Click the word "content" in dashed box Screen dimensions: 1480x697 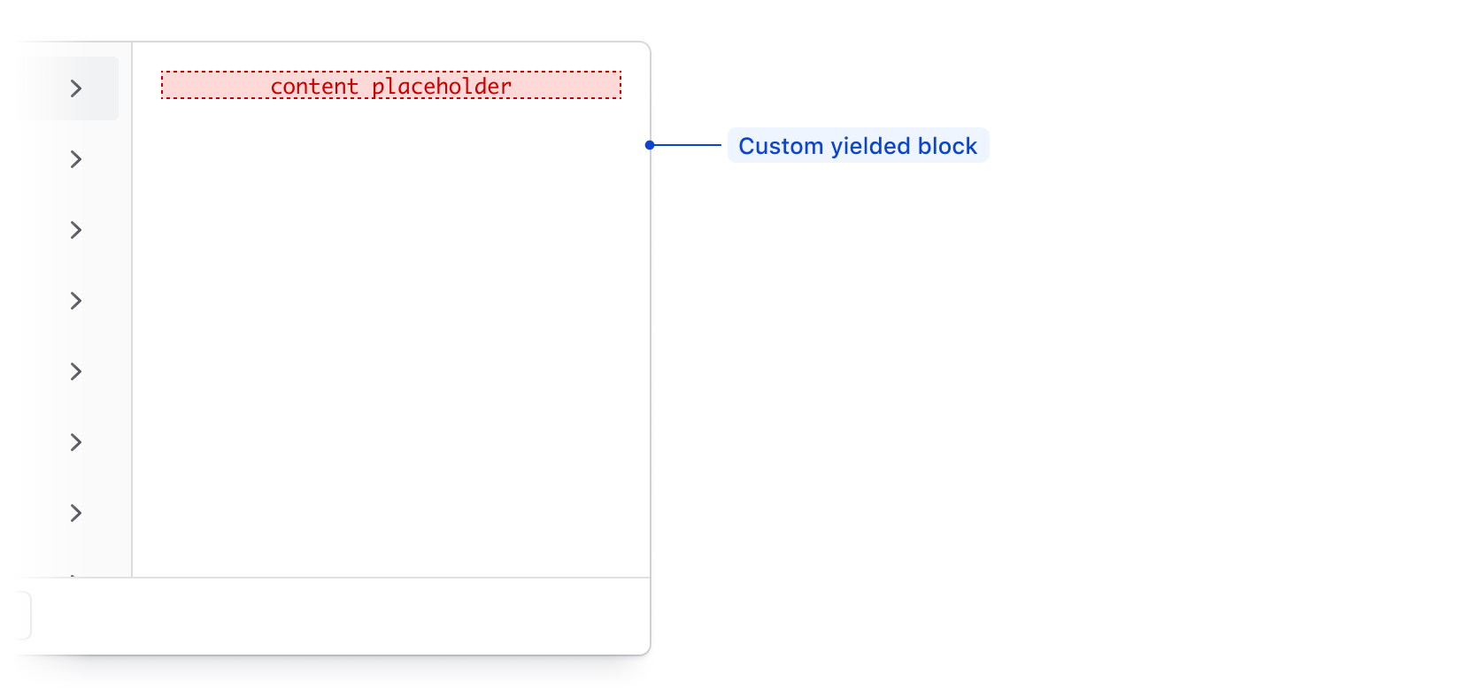click(314, 87)
